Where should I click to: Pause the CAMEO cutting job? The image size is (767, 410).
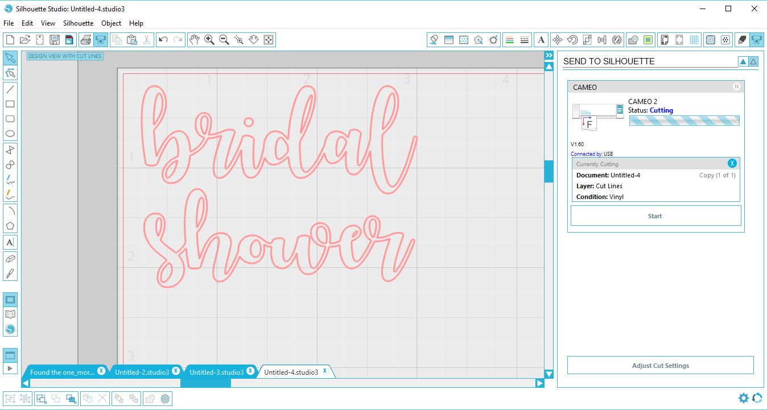point(737,87)
